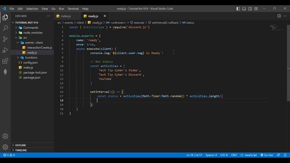Image resolution: width=290 pixels, height=163 pixels.
Task: Select ready.js in the explorer tree
Action: pyautogui.click(x=32, y=53)
